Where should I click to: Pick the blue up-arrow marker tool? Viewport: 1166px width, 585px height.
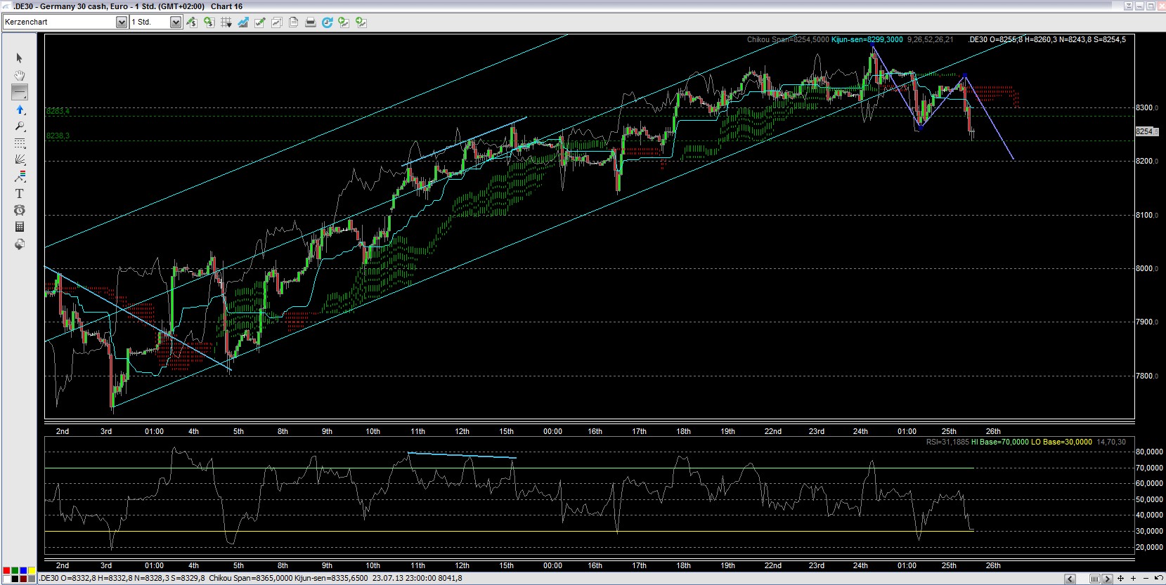20,110
